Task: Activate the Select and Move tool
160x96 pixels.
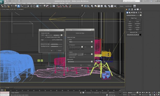Action: coord(31,6)
